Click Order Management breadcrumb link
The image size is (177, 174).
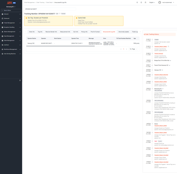tap(29, 2)
